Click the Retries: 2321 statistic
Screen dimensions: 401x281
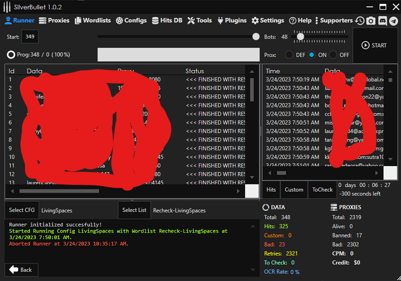tap(281, 253)
